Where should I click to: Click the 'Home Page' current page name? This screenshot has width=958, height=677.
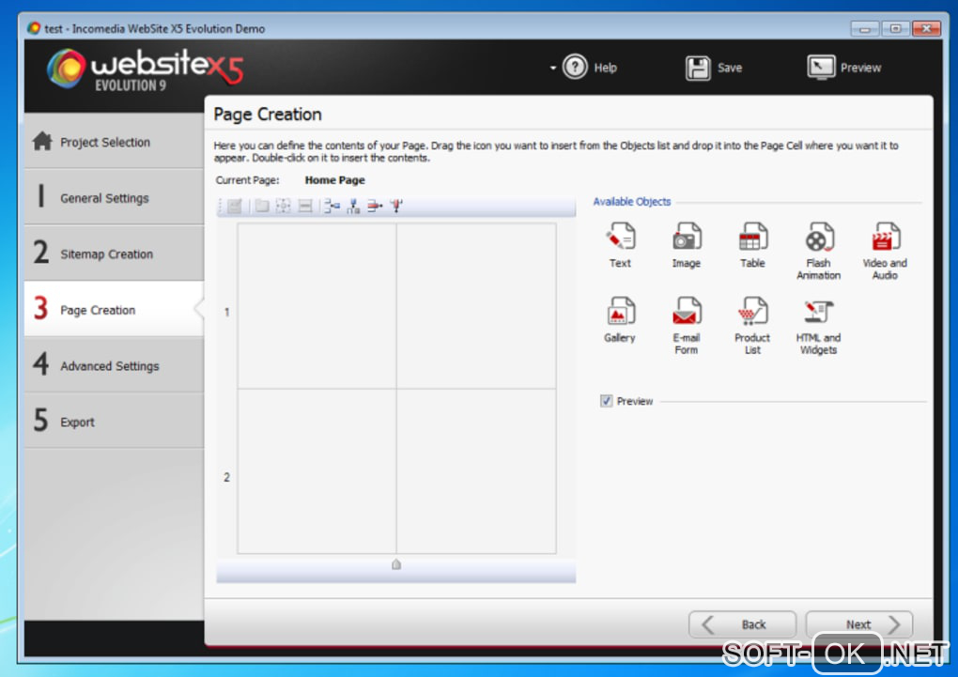(x=334, y=180)
